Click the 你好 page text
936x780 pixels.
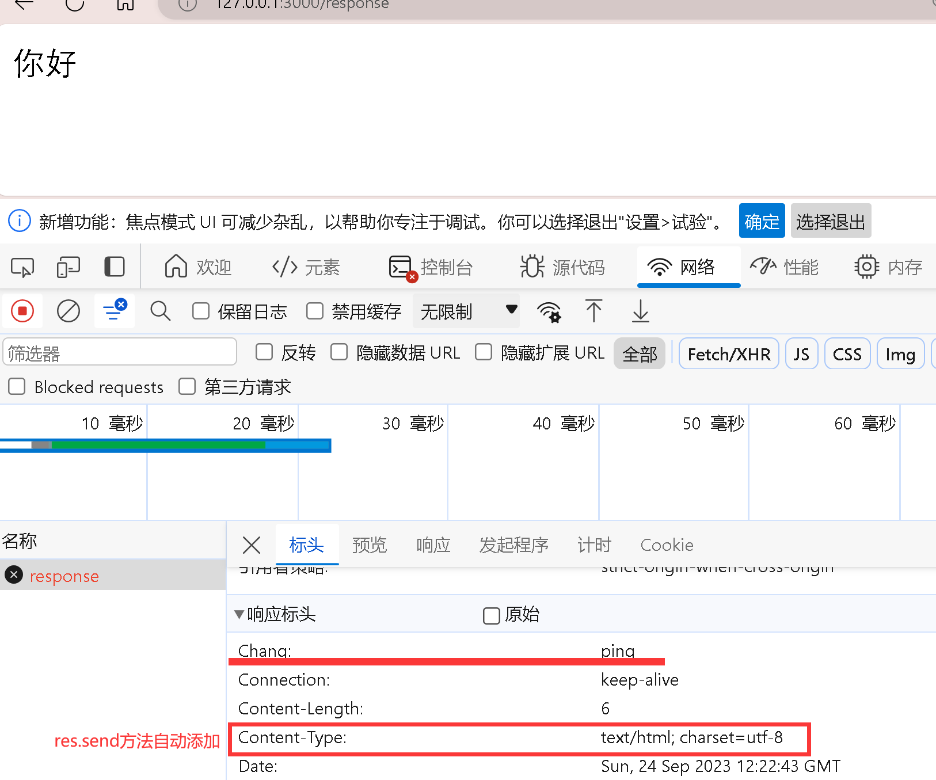[x=45, y=63]
